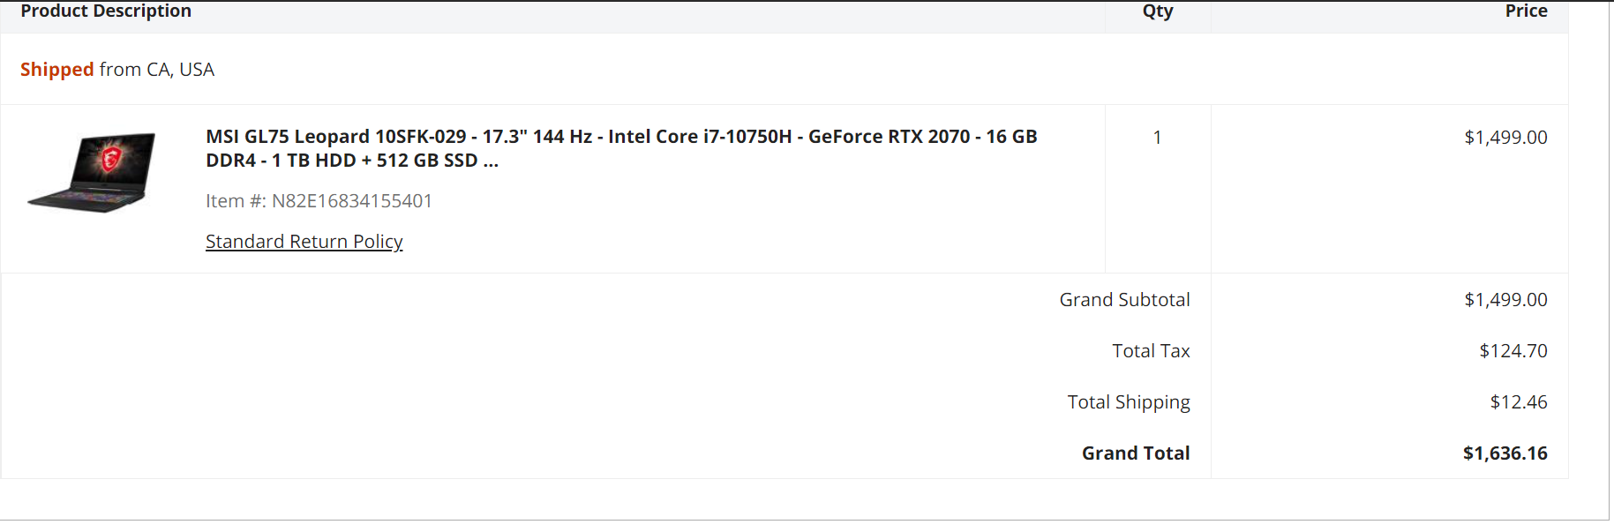This screenshot has height=532, width=1614.
Task: Click the item number N82E16834155401
Action: pos(351,201)
